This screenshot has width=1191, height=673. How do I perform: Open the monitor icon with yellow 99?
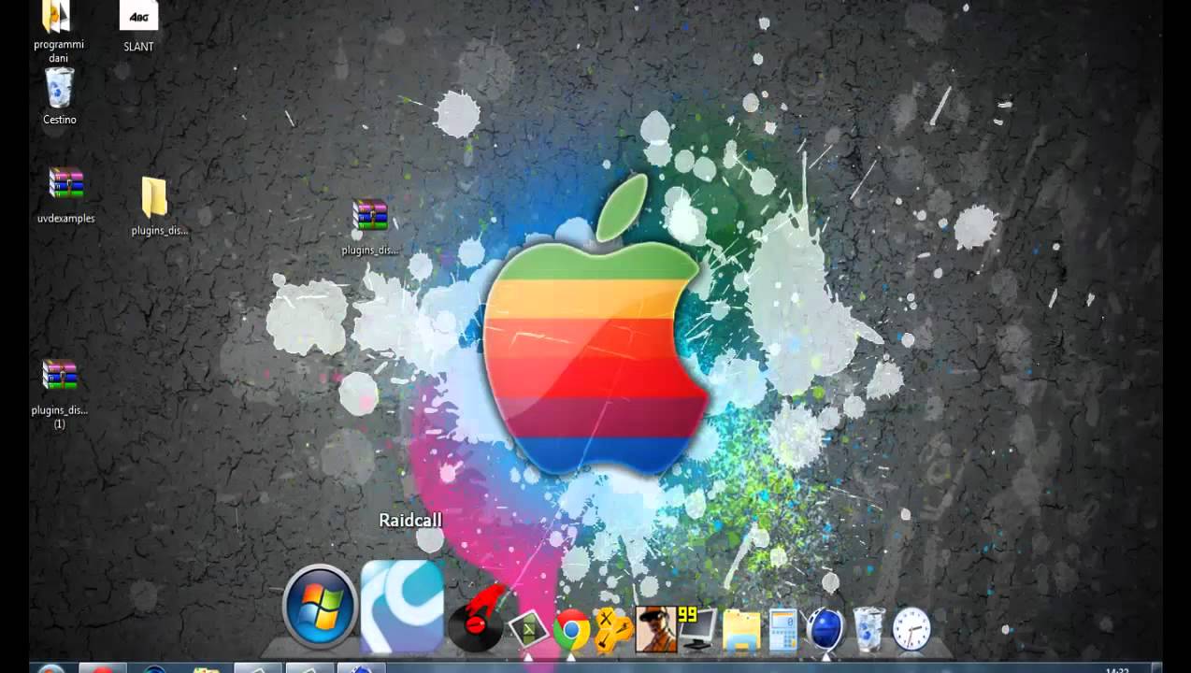click(696, 628)
